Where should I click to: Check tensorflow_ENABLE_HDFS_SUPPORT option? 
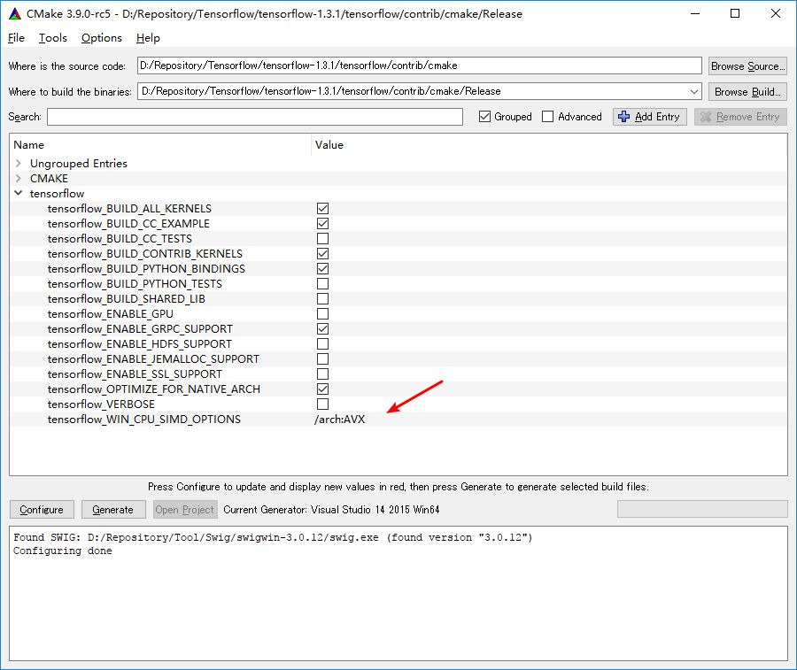pyautogui.click(x=322, y=344)
